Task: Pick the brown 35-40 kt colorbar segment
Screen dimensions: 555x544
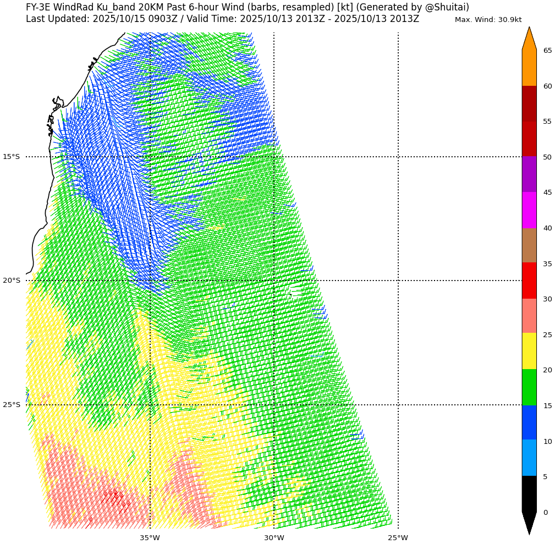Action: 529,245
